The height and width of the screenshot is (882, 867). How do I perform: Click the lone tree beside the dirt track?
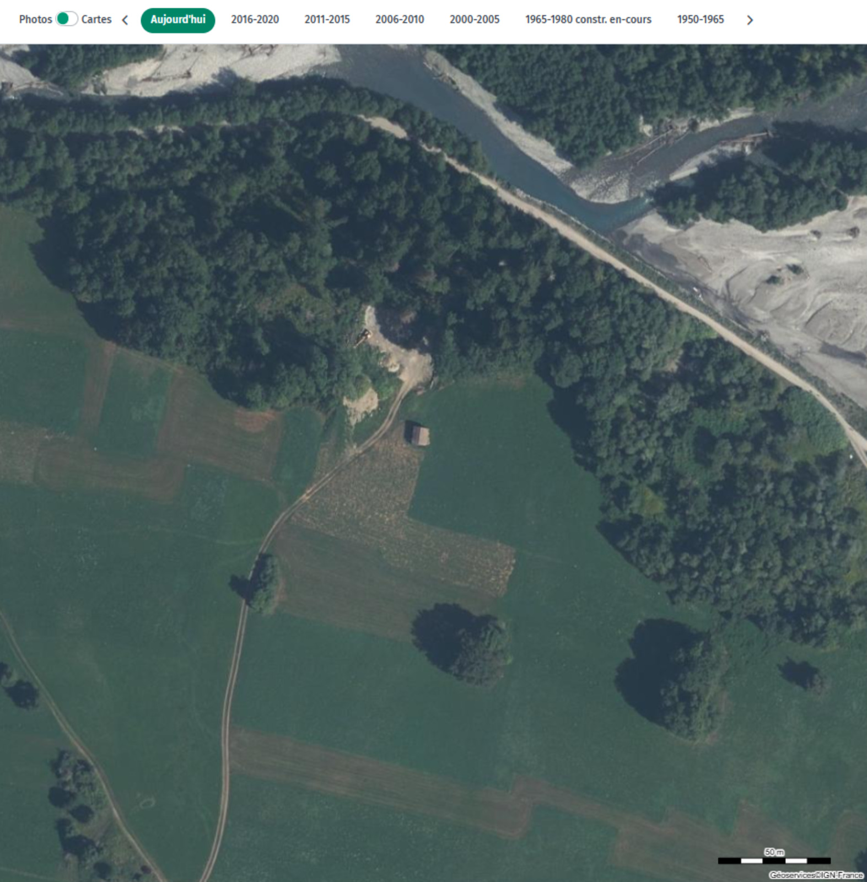click(265, 584)
